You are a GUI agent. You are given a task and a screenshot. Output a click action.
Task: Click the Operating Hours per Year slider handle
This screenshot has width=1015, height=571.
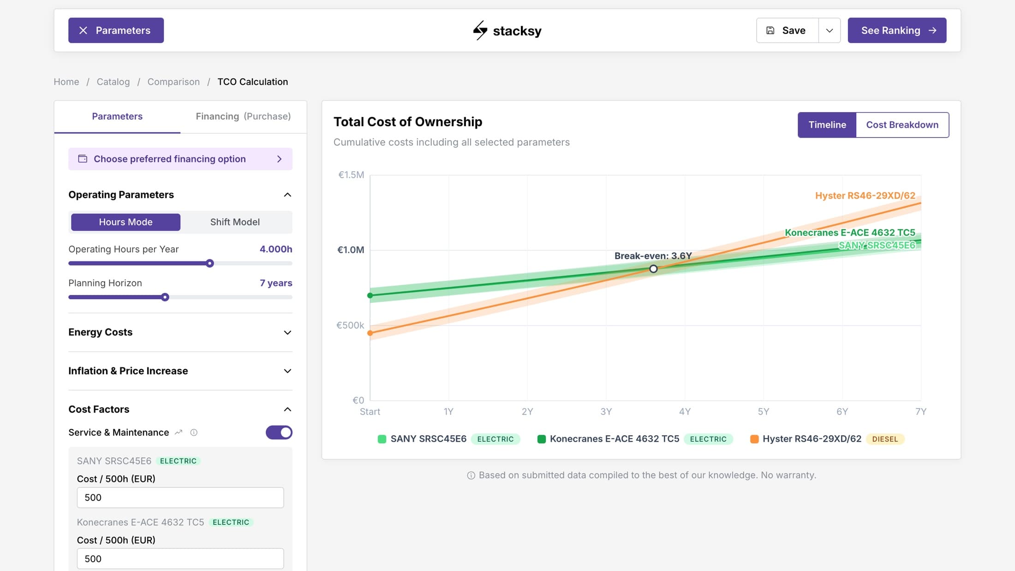[210, 264]
